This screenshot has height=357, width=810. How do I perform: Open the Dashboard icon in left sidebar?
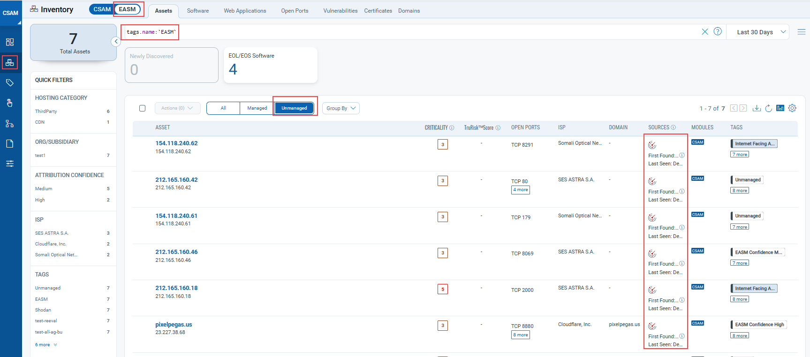coord(9,42)
